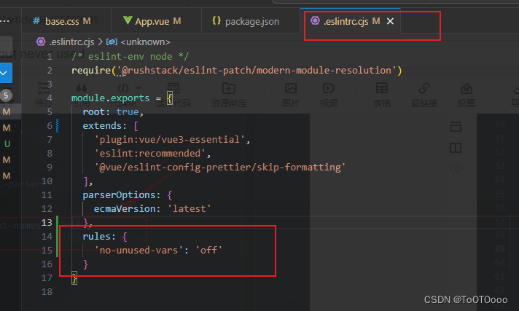Click the highlighted opening brace on line 4
This screenshot has height=311, width=519.
pyautogui.click(x=169, y=98)
